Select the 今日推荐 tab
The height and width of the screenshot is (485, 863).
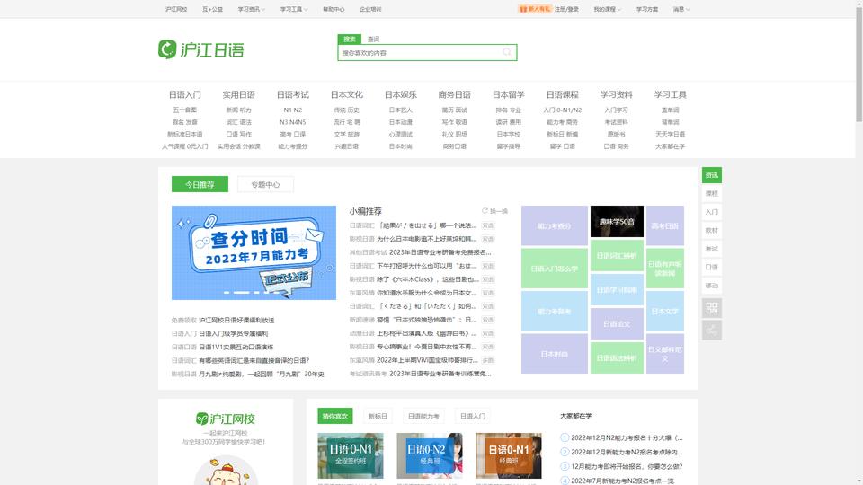pyautogui.click(x=200, y=184)
